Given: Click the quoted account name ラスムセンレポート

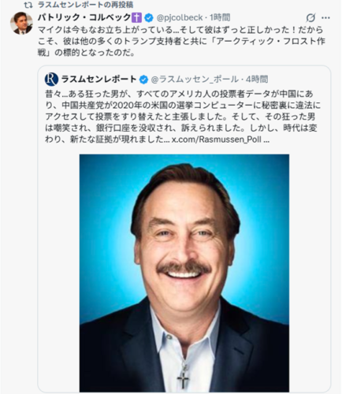Looking at the screenshot, I should coord(99,79).
